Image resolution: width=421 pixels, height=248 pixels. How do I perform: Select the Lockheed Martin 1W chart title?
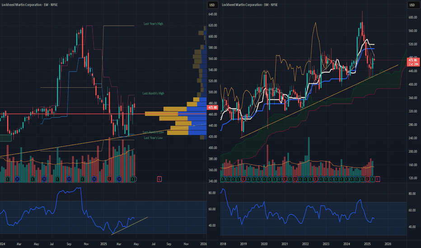[x=29, y=5]
